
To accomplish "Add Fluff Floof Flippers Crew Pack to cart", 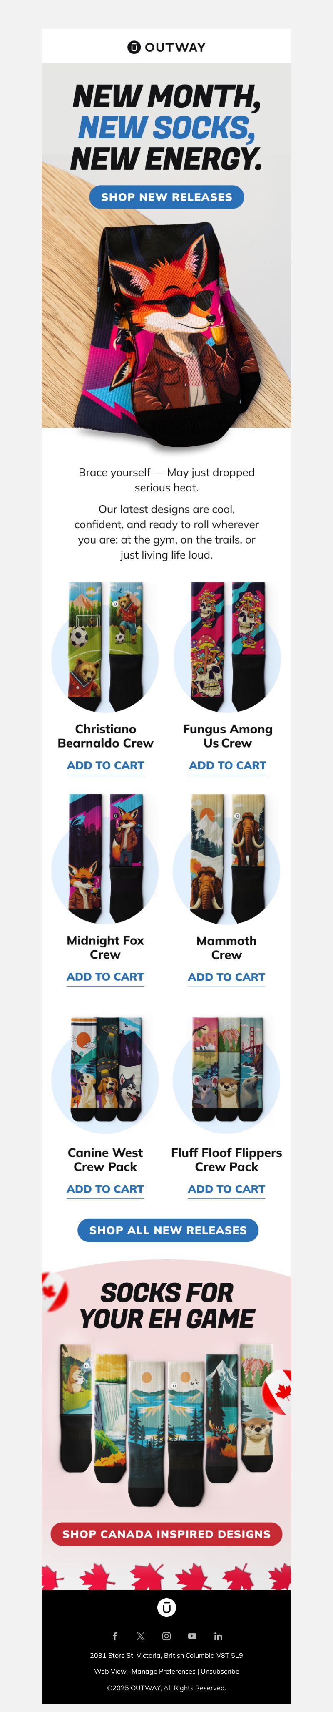I will [226, 1188].
